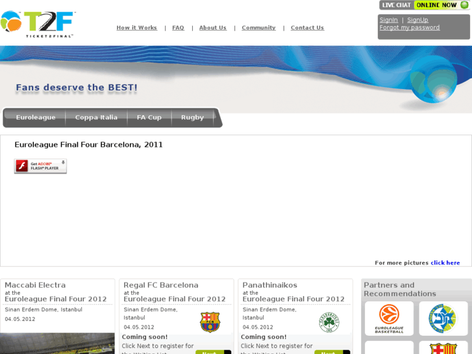Click the Maccabi Electra stadium photo
The image size is (472, 354).
57,343
